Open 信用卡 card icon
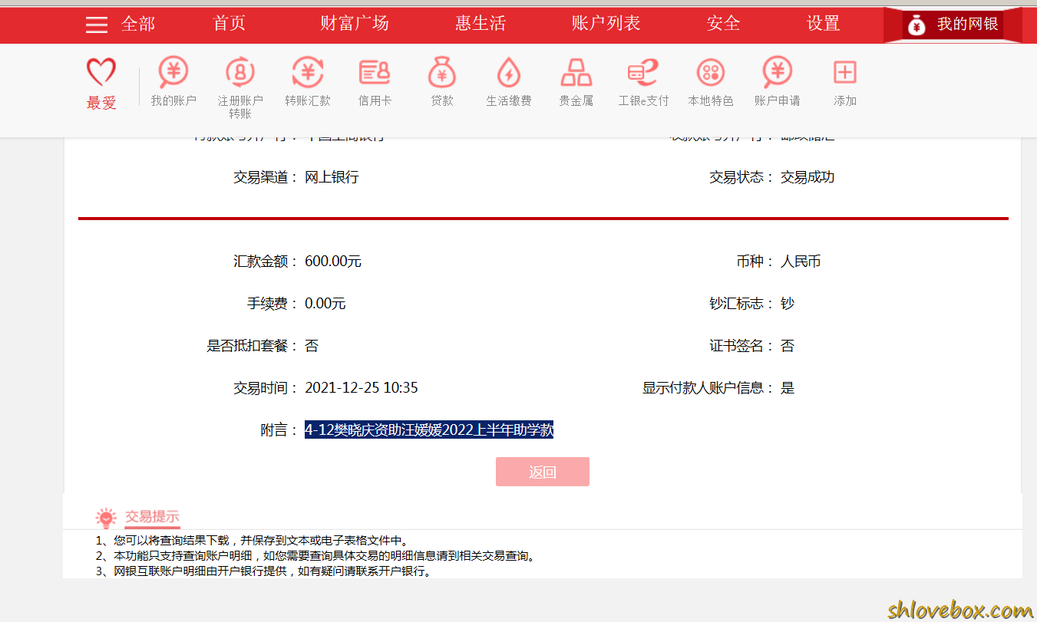1037x622 pixels. [375, 73]
